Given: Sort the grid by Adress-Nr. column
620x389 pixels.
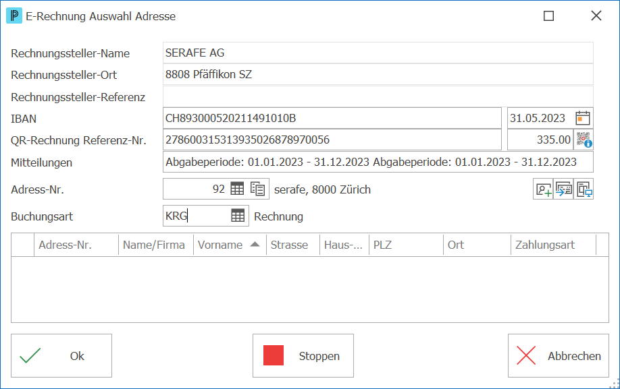Looking at the screenshot, I should click(76, 245).
